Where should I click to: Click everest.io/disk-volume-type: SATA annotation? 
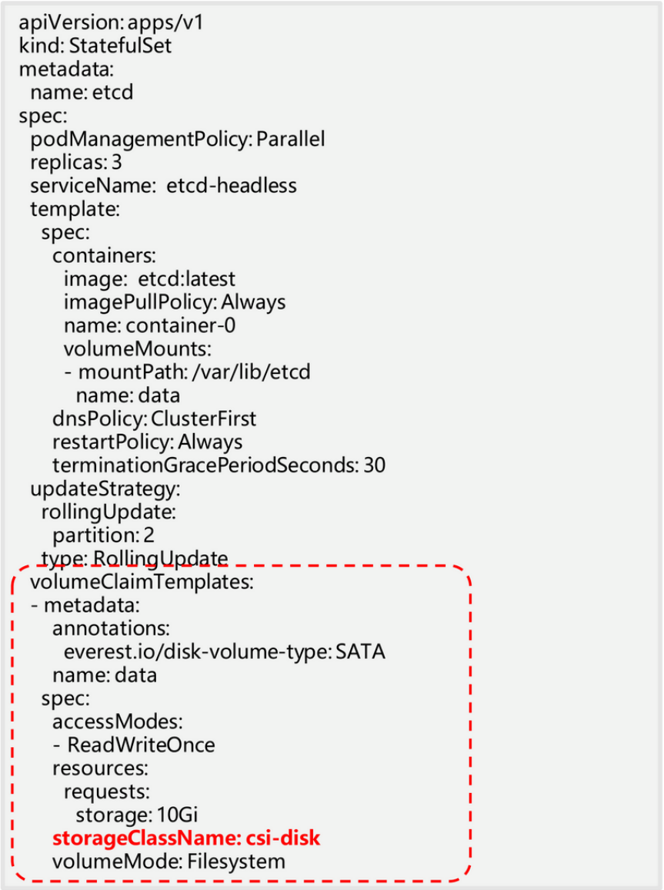click(225, 652)
